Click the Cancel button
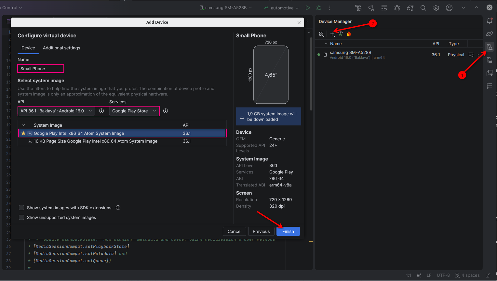This screenshot has height=281, width=497. (x=235, y=231)
